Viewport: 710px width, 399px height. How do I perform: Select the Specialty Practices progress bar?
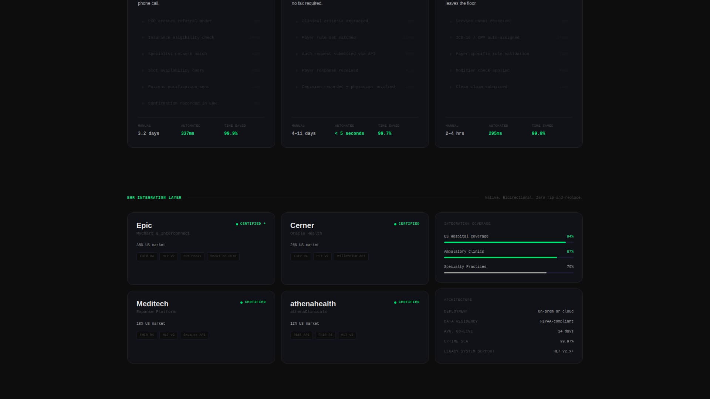509,273
